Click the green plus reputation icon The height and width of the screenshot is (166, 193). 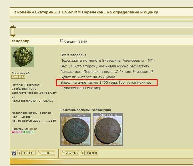pyautogui.click(x=33, y=132)
